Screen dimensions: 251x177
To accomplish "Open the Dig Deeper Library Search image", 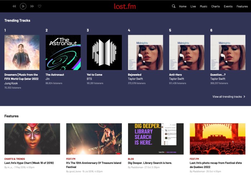I will 156,139.
